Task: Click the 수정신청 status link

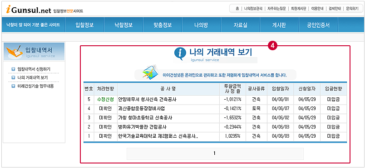Action: point(106,99)
